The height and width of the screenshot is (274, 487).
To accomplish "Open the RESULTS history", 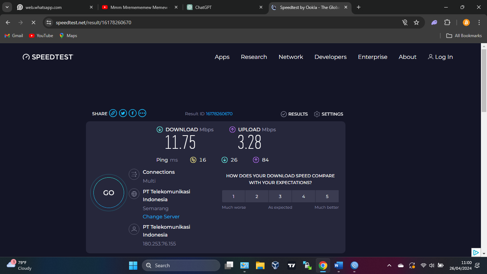I will 294,114.
